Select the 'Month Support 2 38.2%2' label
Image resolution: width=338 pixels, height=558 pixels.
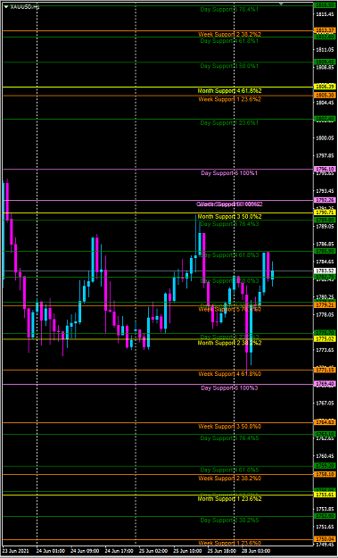click(229, 343)
